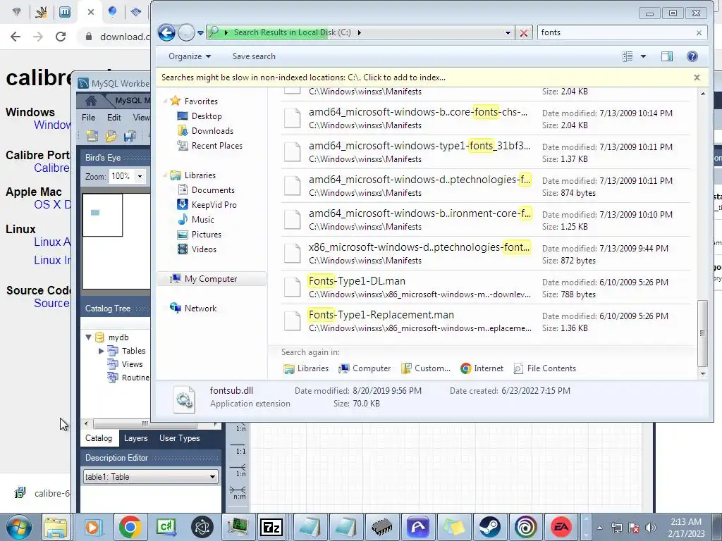Launch Chrome from the taskbar
This screenshot has width=722, height=541.
(130, 527)
